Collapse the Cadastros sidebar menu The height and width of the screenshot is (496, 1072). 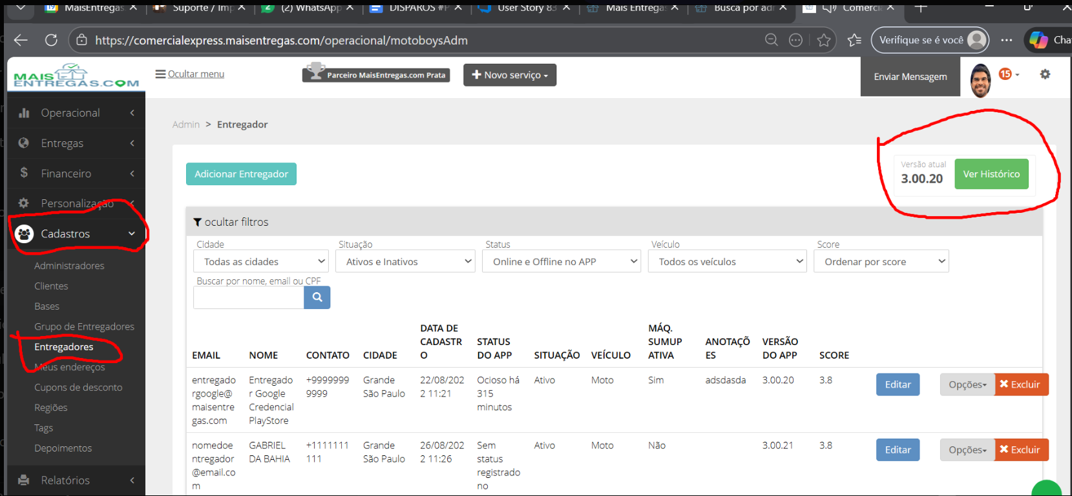click(76, 233)
